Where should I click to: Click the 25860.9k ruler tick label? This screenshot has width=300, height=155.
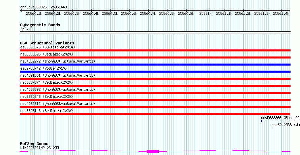coord(186,13)
